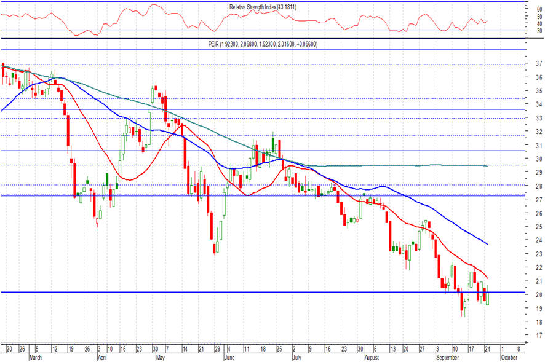This screenshot has height=362, width=545.
Task: Pick date tick 18 on time axis
Action: coord(263,349)
